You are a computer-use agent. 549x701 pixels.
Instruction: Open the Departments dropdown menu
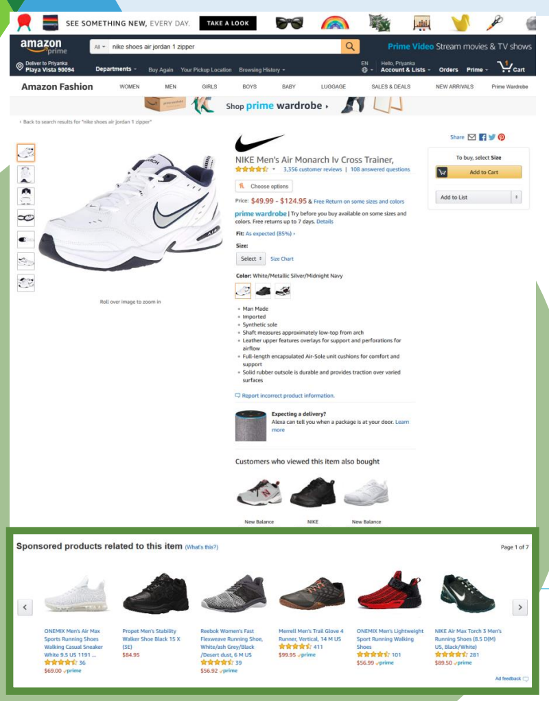[x=116, y=69]
